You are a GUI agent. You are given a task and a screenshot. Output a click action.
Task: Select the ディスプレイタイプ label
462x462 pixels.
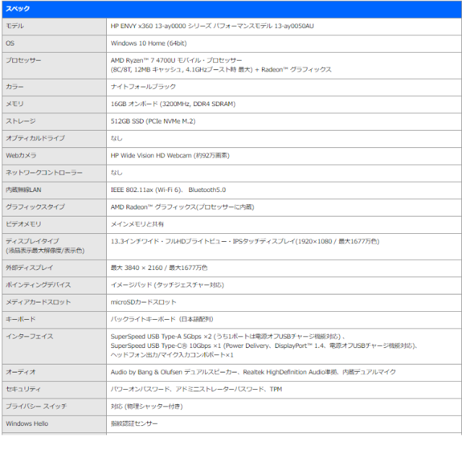click(32, 241)
